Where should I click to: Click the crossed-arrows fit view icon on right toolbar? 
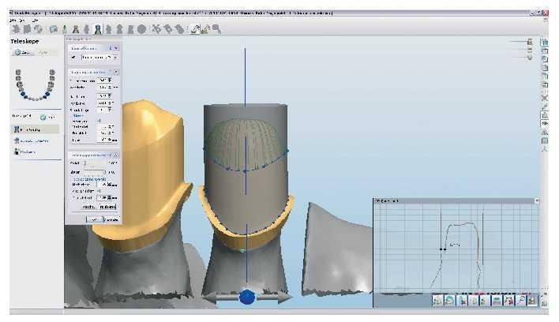[x=545, y=97]
